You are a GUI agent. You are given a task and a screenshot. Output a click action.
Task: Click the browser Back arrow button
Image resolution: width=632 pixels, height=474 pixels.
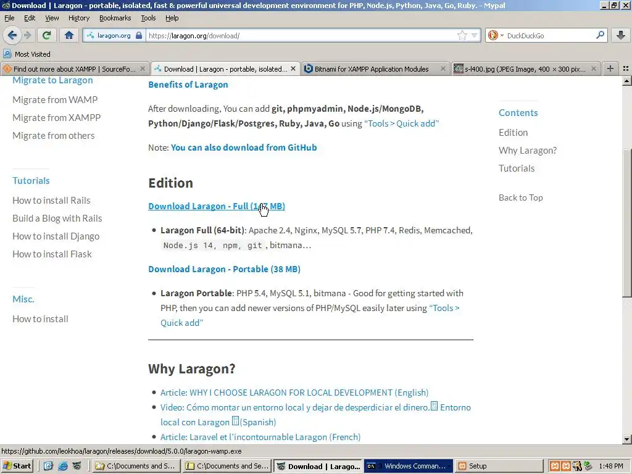(x=12, y=35)
